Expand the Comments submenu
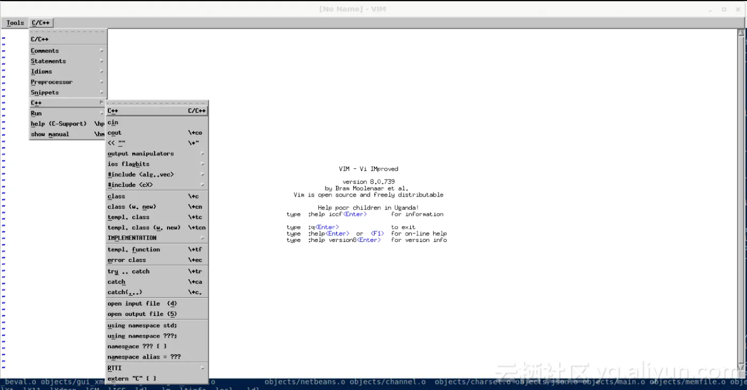Screen dimensions: 747x390 click(68, 51)
